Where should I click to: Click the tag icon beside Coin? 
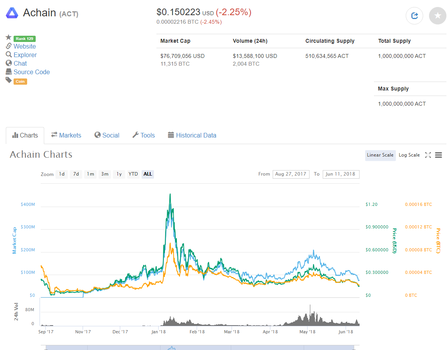pos(9,80)
